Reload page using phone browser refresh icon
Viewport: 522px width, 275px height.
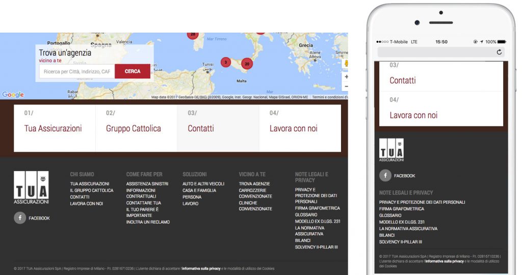499,52
